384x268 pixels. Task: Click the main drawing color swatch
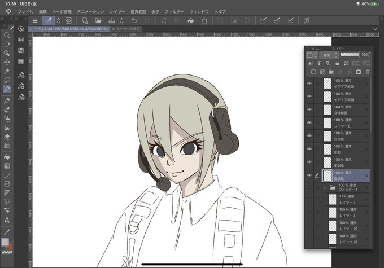5,242
